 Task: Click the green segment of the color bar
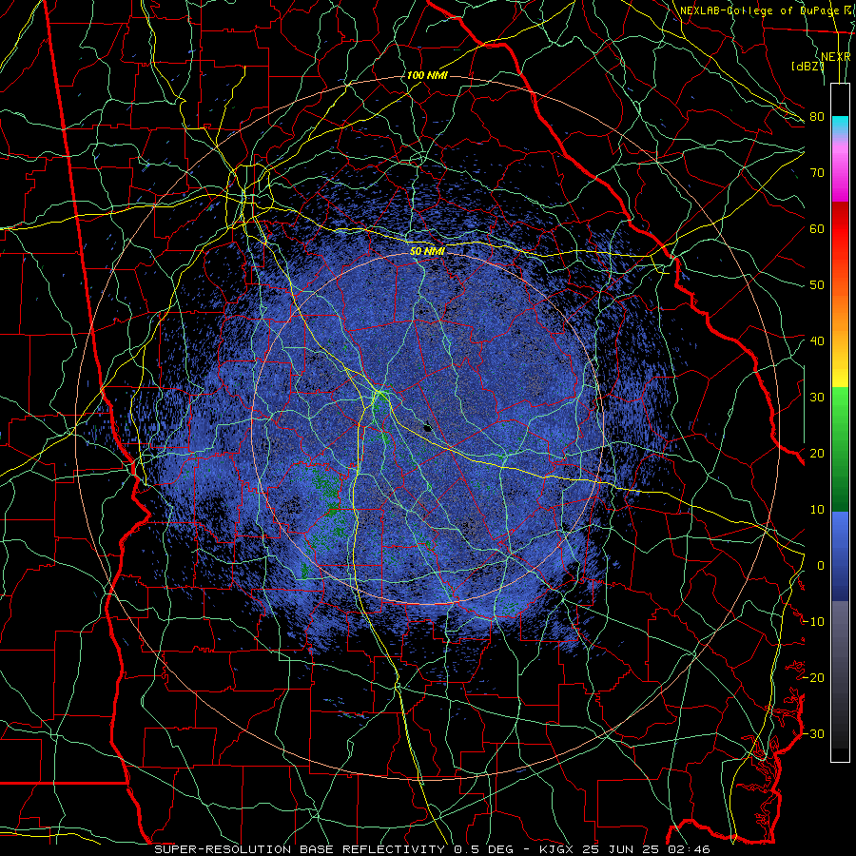coord(840,449)
